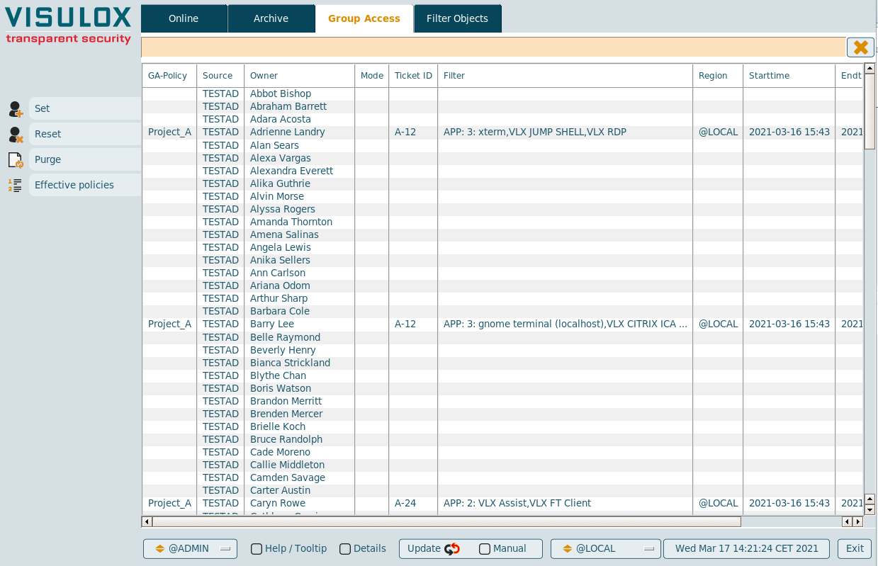Open the Filter Objects tab
The image size is (878, 566).
coord(457,18)
